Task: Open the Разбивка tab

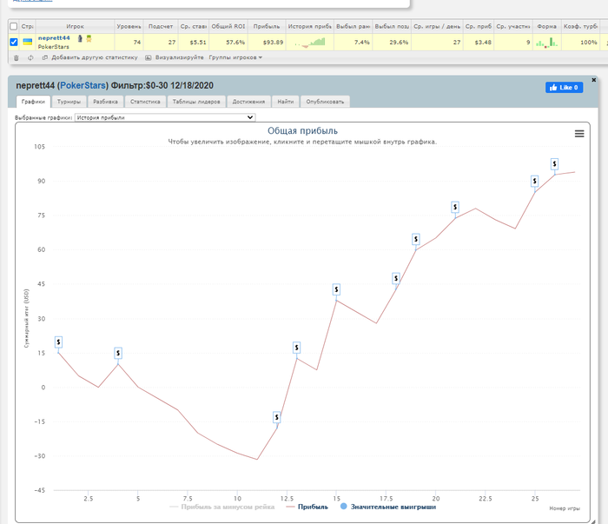Action: (105, 102)
